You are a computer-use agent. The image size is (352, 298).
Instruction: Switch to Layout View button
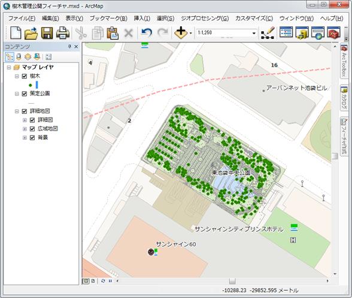click(x=93, y=281)
